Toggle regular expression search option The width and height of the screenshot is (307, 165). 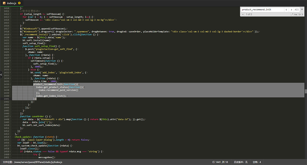(x=292, y=14)
